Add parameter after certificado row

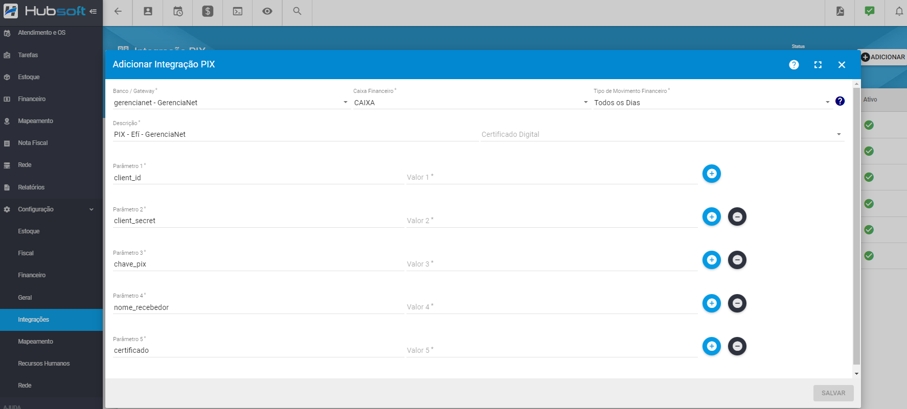coord(712,346)
